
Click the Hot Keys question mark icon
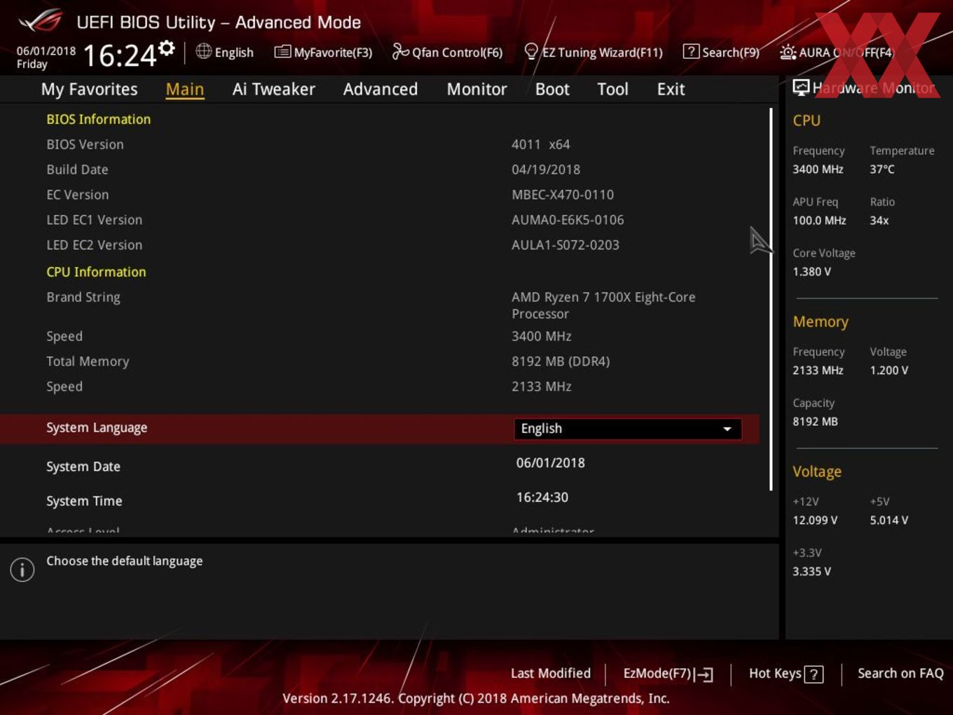[x=814, y=674]
